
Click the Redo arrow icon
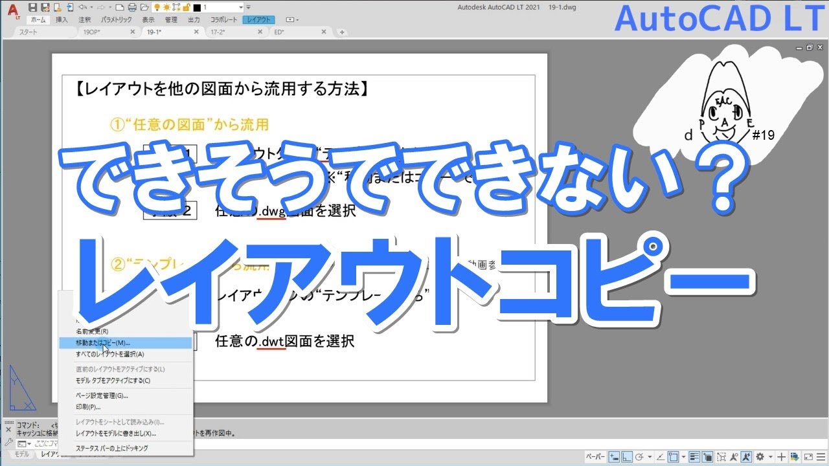click(x=100, y=7)
